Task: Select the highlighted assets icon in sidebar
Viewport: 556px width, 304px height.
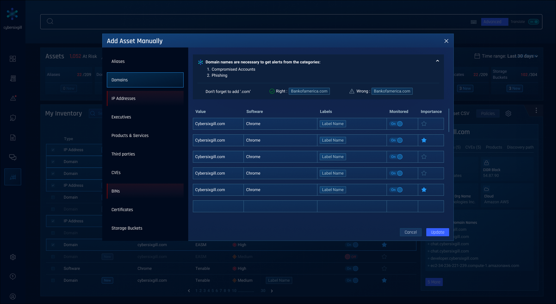Action: (x=13, y=177)
